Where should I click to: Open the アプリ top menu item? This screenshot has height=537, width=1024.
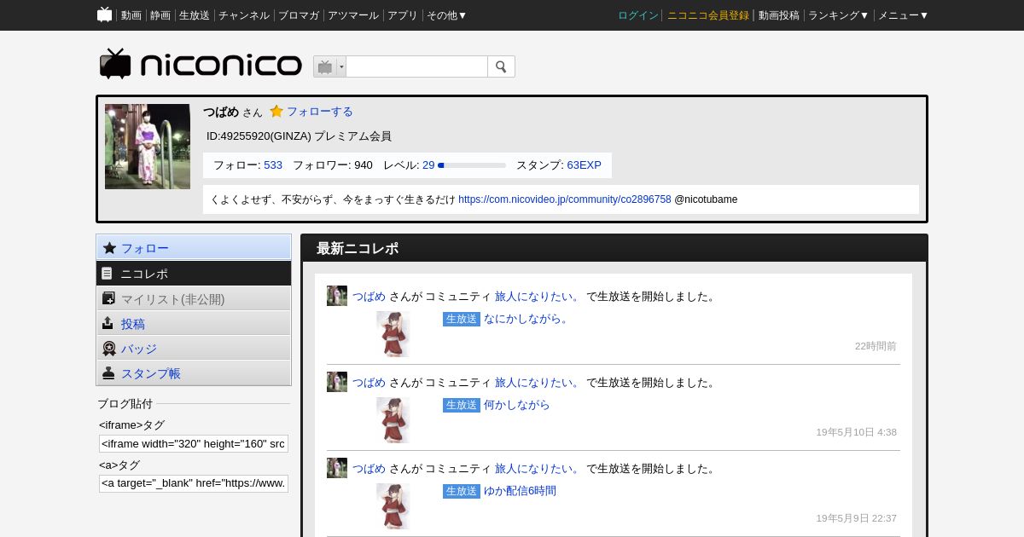(x=403, y=15)
